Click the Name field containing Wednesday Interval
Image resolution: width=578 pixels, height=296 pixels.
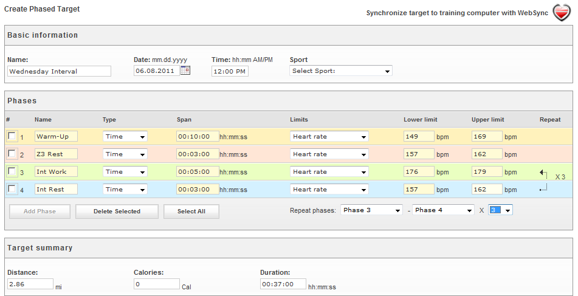pos(59,71)
